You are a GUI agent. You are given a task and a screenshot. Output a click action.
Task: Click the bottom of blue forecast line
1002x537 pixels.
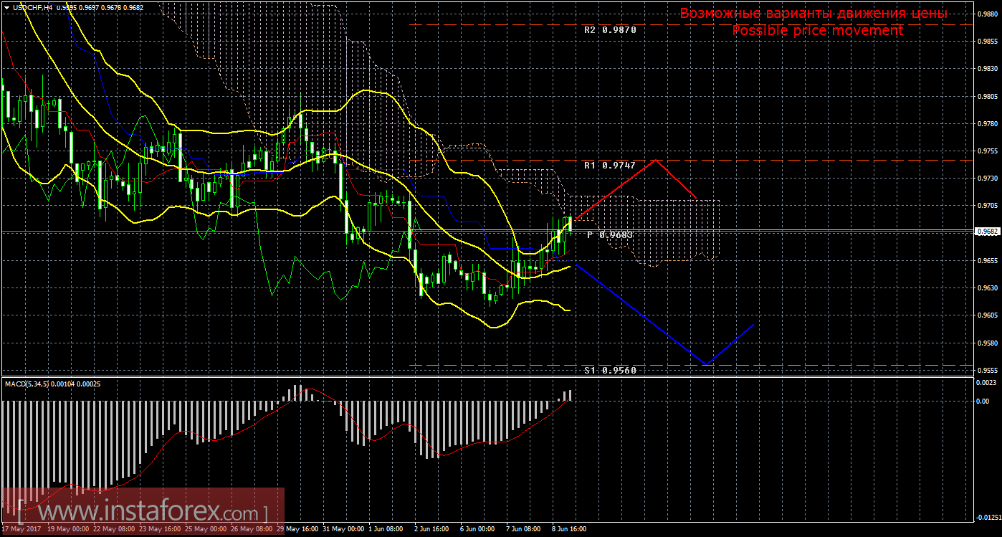[x=706, y=365]
